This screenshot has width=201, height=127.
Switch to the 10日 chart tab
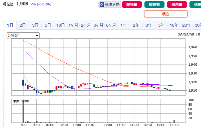(60, 25)
